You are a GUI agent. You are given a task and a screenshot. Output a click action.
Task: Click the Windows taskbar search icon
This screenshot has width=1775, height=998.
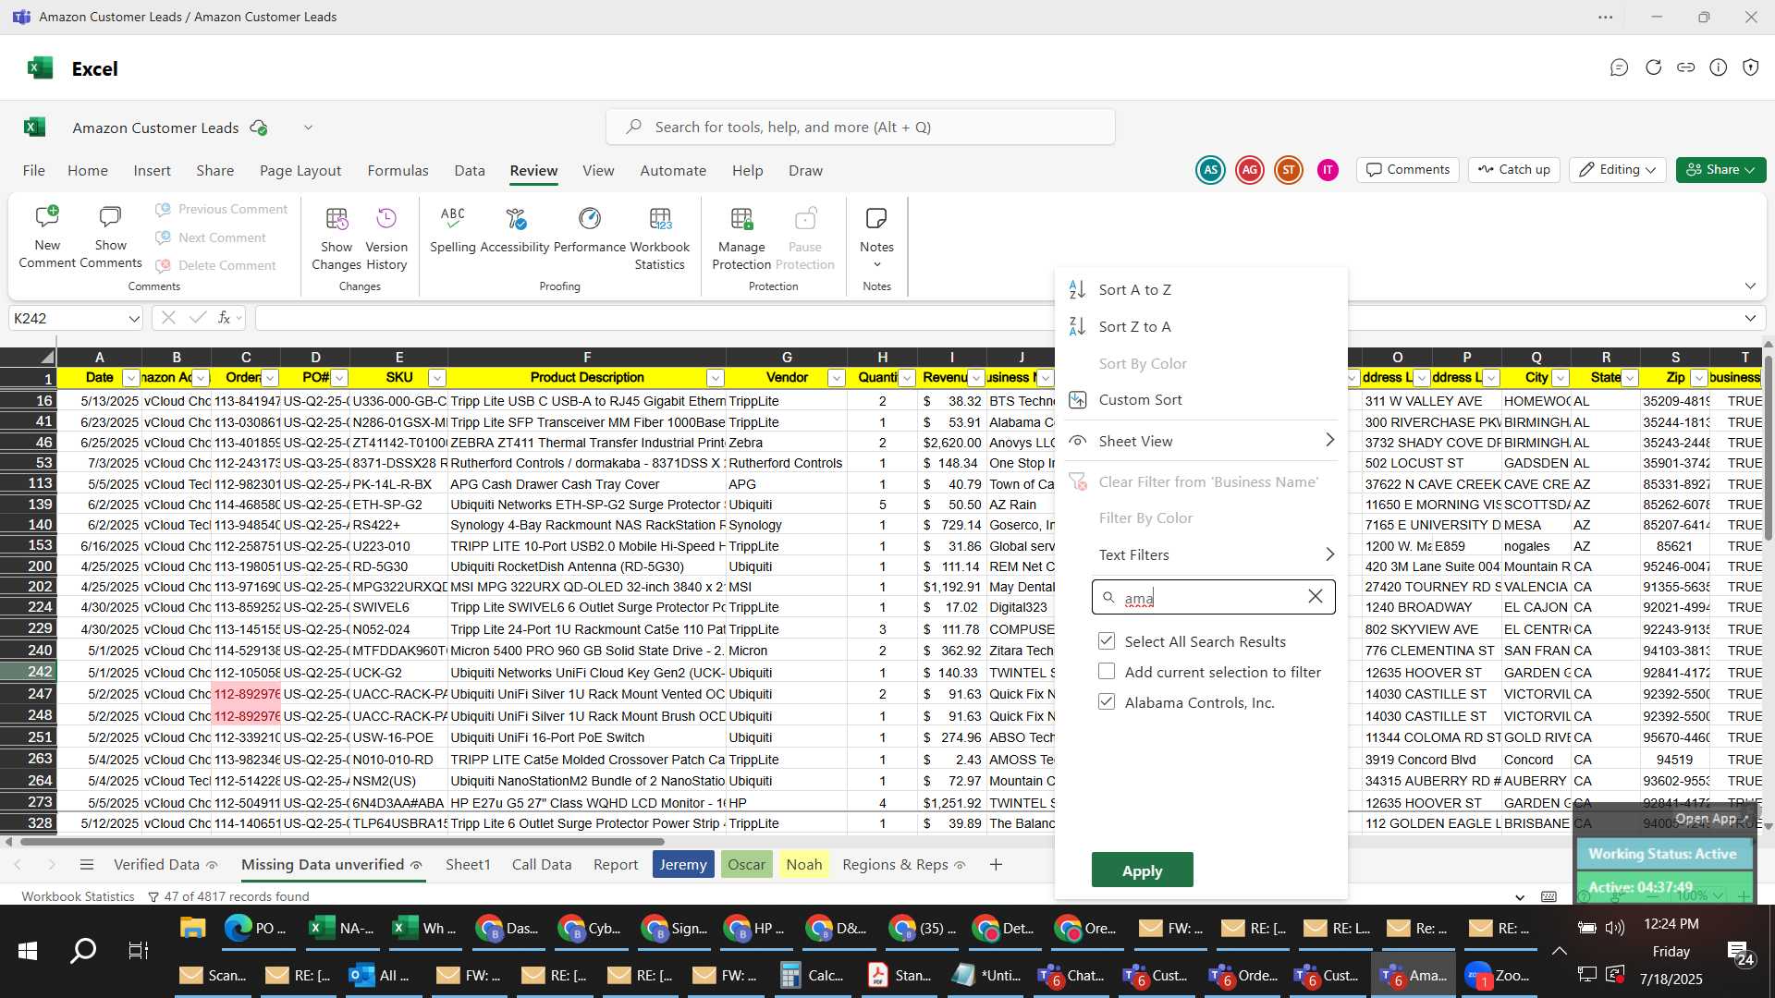click(x=83, y=951)
